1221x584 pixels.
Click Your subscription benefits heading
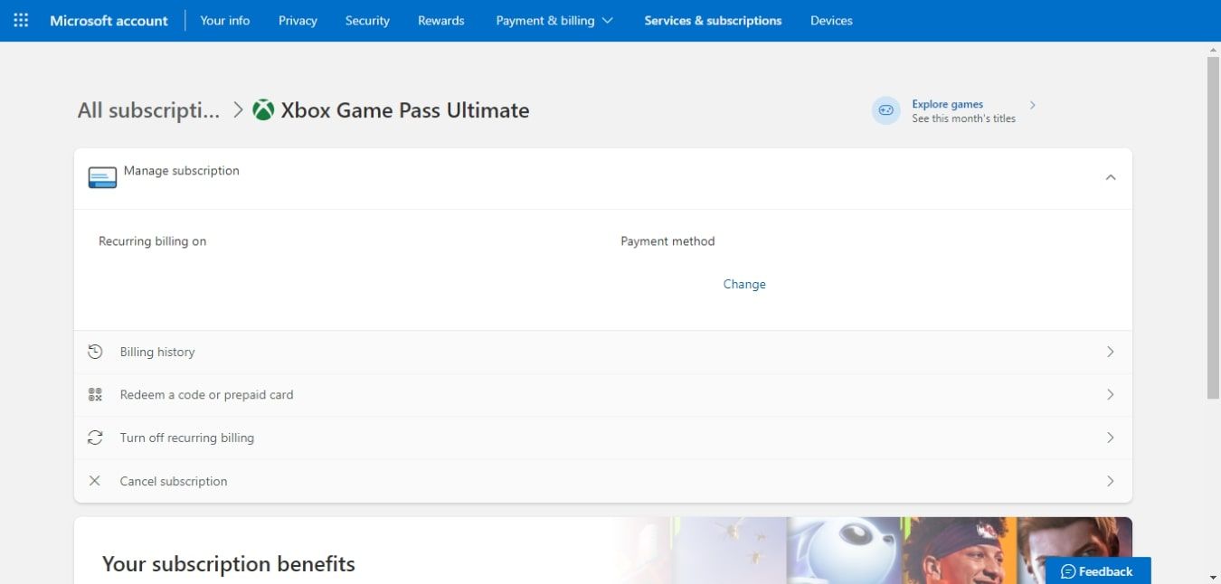point(229,564)
